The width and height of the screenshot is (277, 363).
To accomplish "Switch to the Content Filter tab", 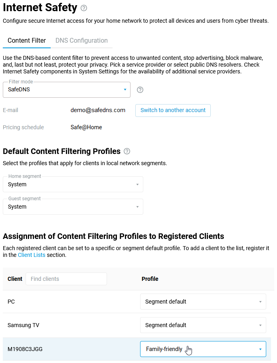I will (27, 41).
